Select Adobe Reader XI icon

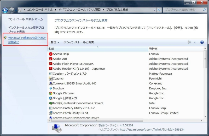[x=50, y=69]
